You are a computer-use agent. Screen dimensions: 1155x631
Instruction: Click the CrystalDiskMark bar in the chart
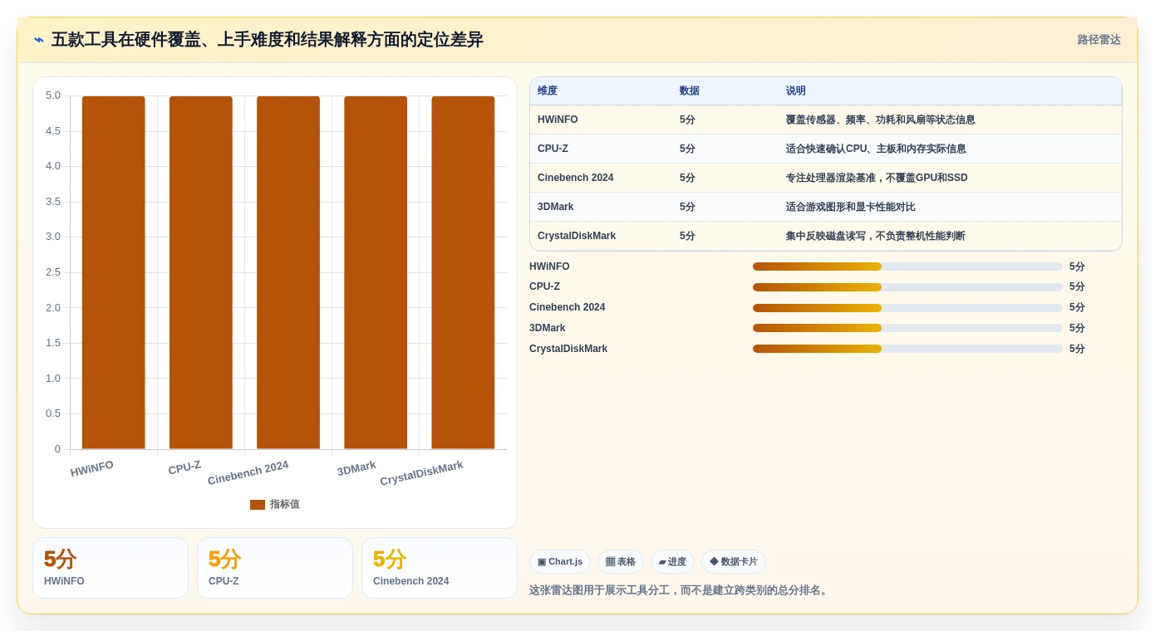463,272
